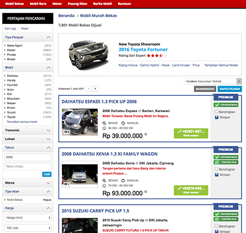Click the Daihatsu Espass photo thumbnail
This screenshot has width=246, height=233.
coord(80,122)
